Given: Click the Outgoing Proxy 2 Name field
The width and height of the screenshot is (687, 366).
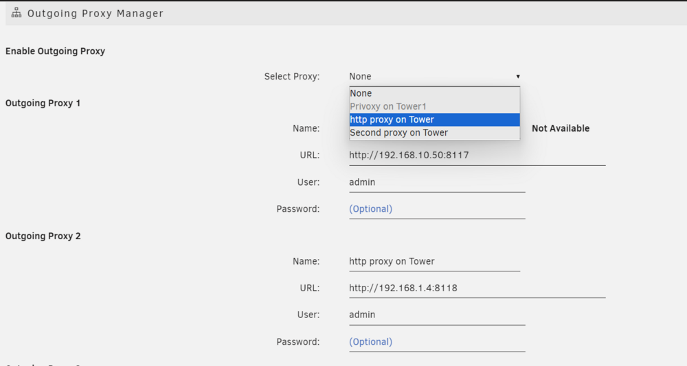Looking at the screenshot, I should coord(434,262).
